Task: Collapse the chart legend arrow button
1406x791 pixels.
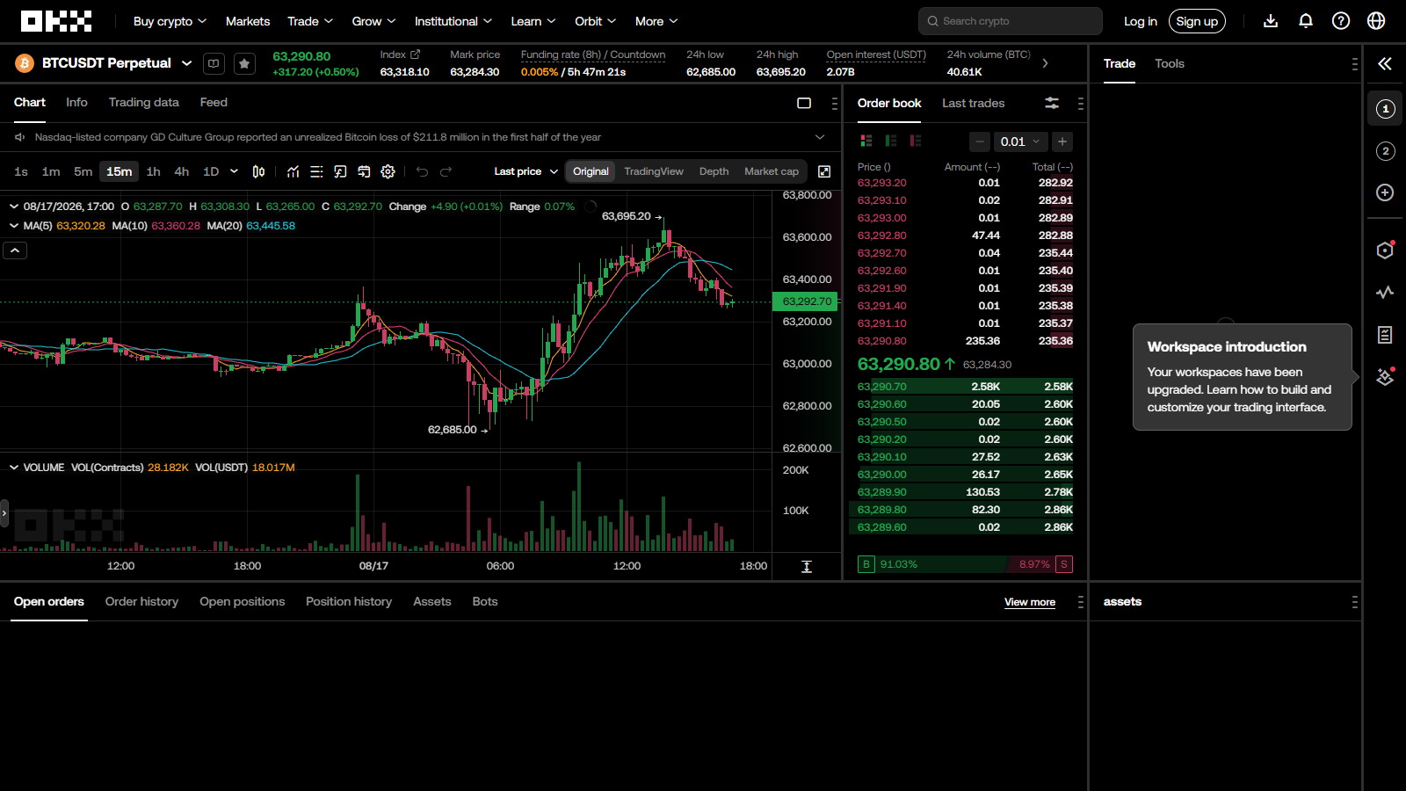Action: pyautogui.click(x=15, y=250)
